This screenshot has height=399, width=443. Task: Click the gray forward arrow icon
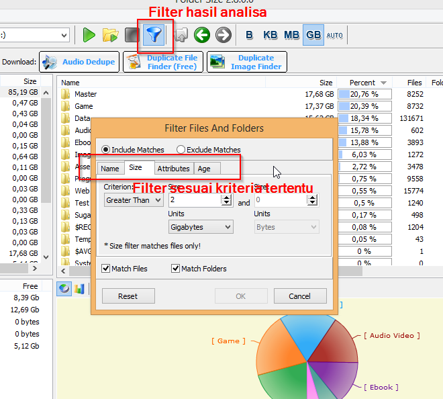click(224, 35)
